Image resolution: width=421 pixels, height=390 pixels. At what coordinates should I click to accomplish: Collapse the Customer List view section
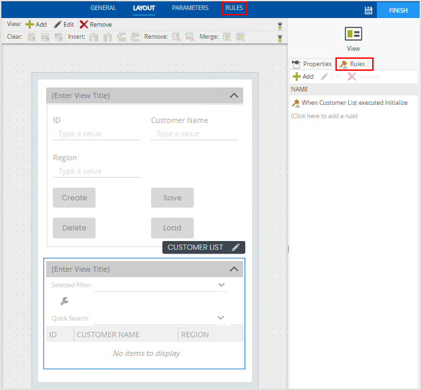(x=233, y=269)
